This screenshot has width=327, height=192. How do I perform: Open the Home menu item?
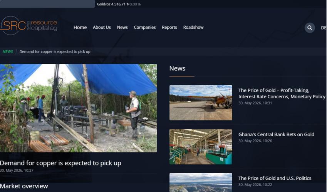[x=80, y=27]
